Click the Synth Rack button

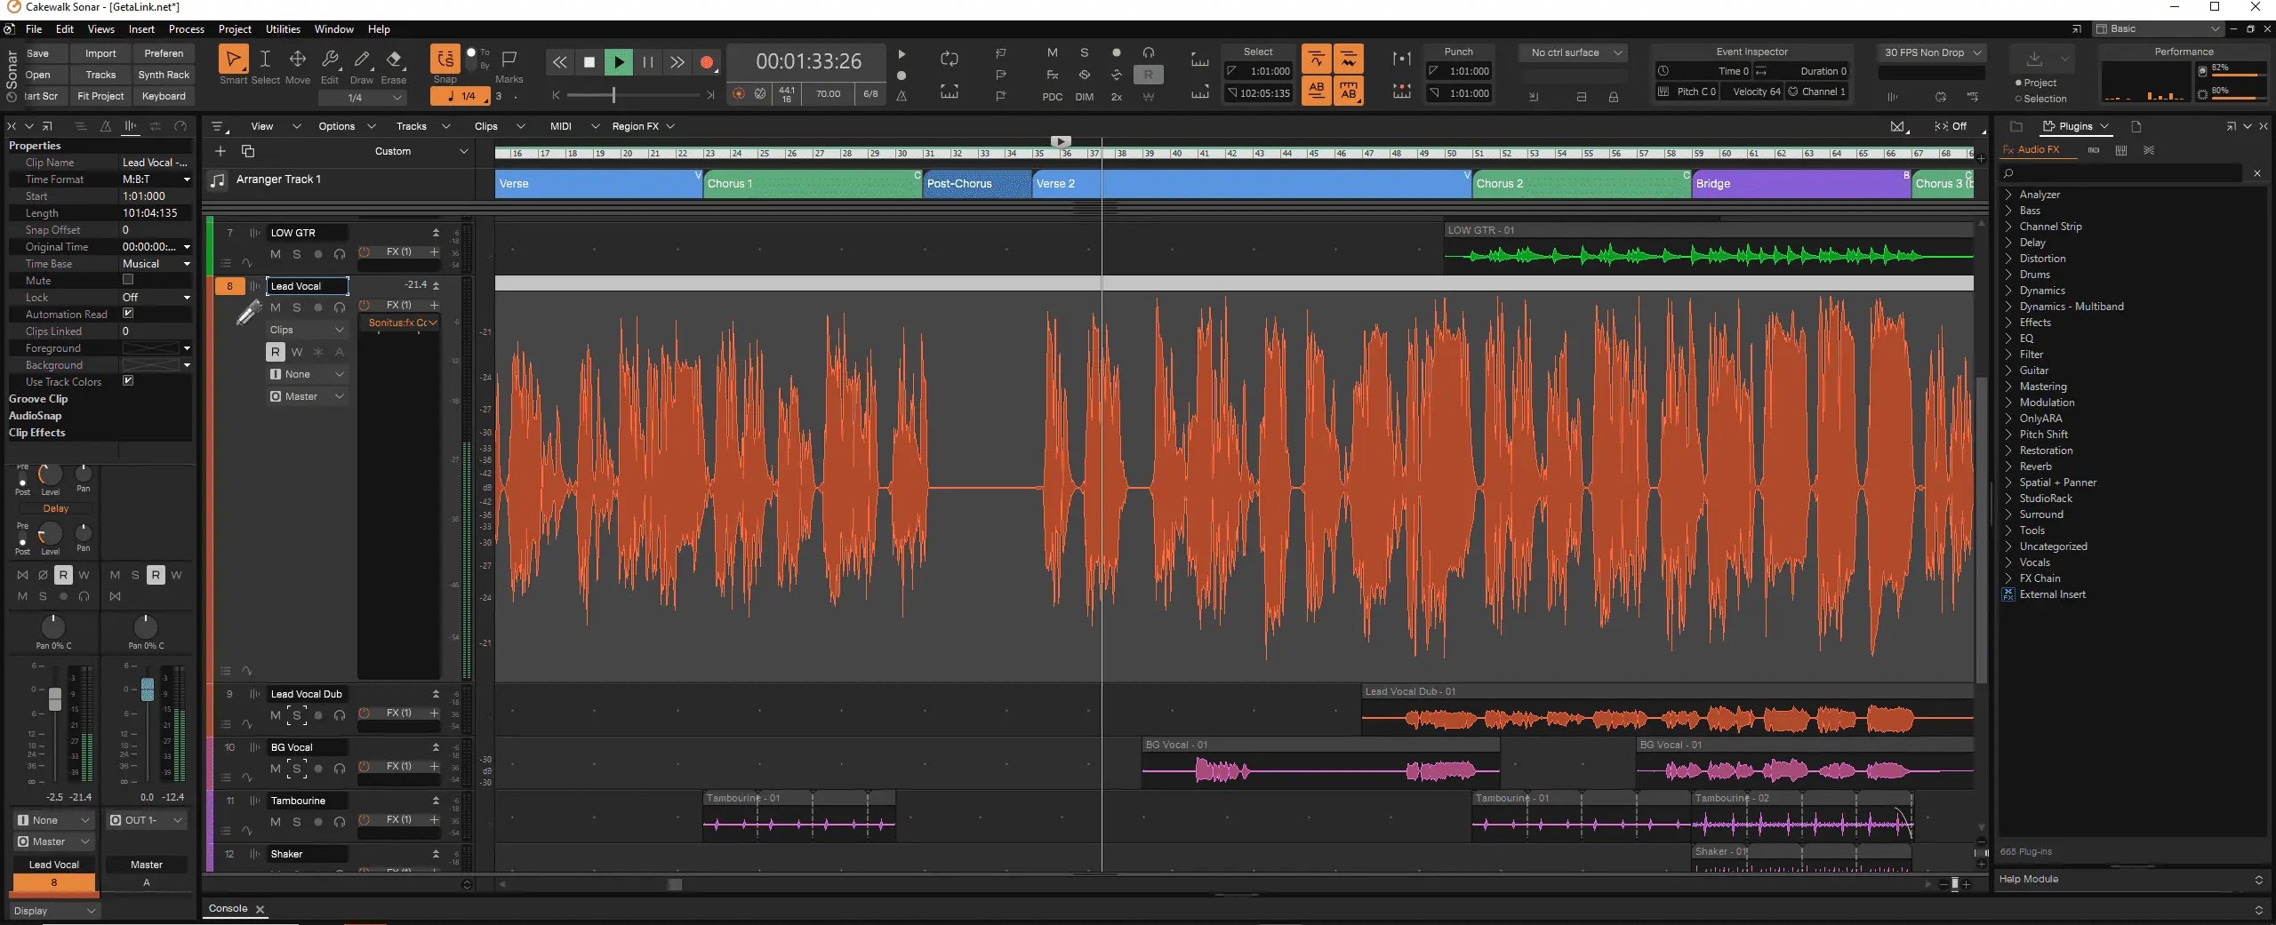pyautogui.click(x=164, y=75)
